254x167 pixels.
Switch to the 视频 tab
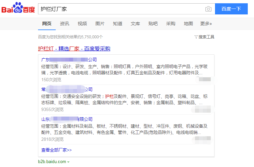pos(82,24)
